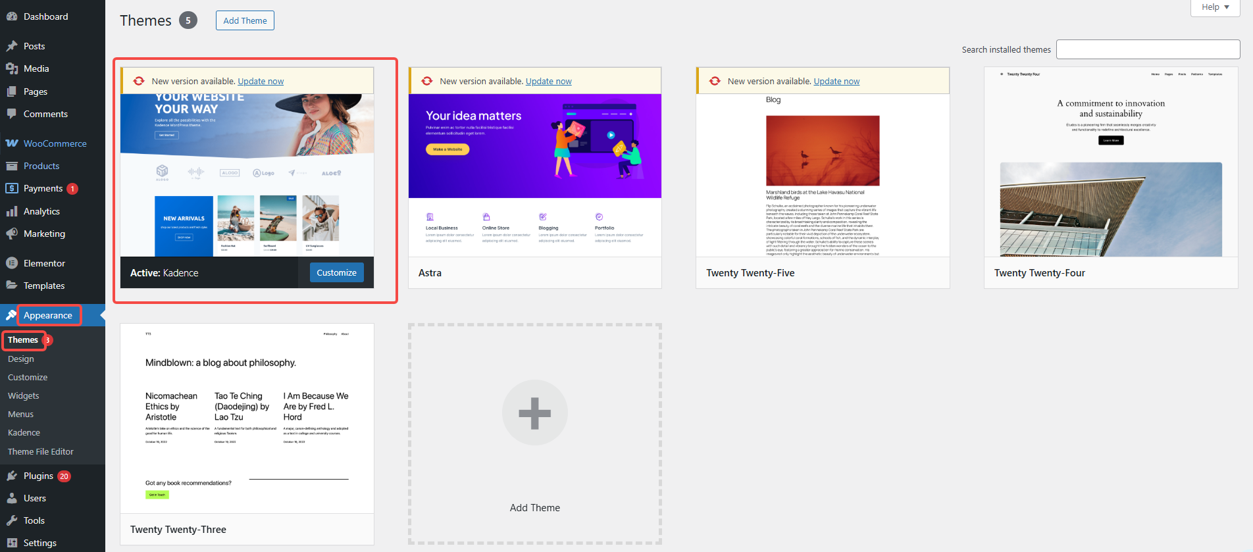Click the Templates folder icon
The image size is (1253, 552).
[x=12, y=286]
